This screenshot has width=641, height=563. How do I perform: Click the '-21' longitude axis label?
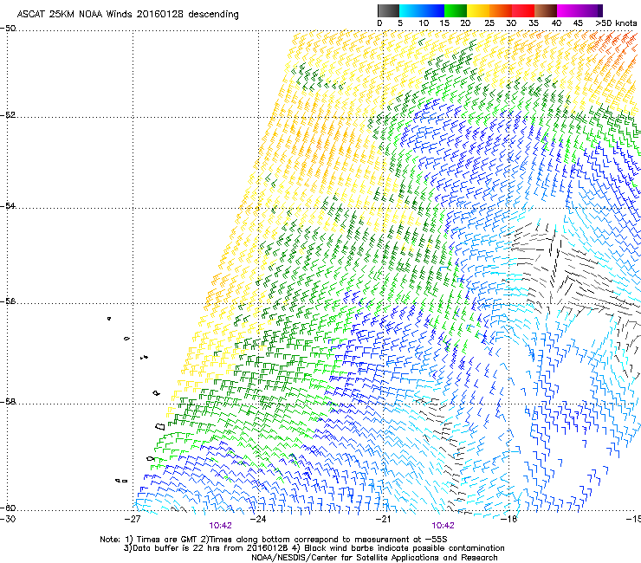[x=384, y=519]
